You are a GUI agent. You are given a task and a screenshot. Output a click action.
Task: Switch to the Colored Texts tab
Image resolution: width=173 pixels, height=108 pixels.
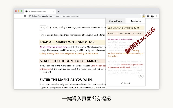[x=115, y=21]
